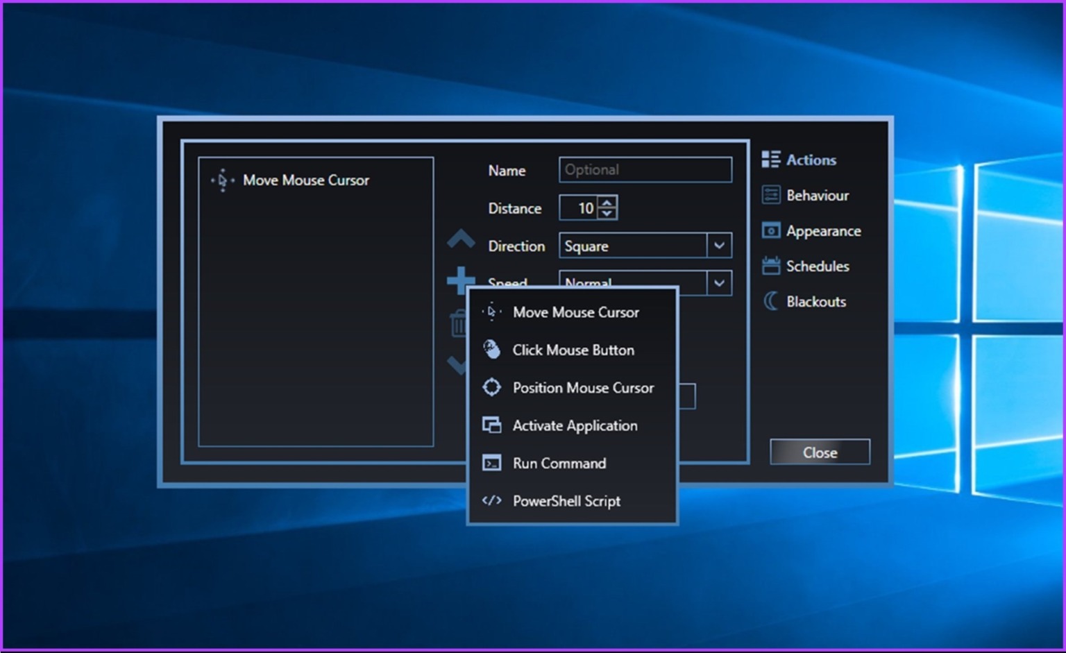Screen dimensions: 1066x653
Task: Select Position Mouse Cursor menu entry
Action: (x=582, y=388)
